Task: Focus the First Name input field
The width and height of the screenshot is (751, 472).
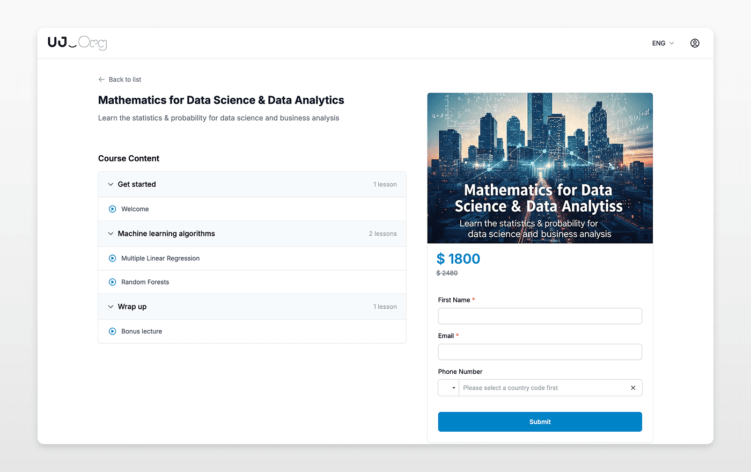Action: tap(540, 316)
